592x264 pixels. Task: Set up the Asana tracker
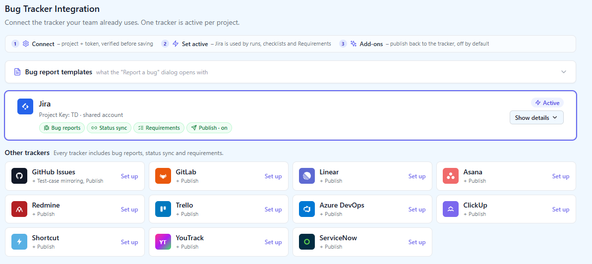[x=561, y=176]
